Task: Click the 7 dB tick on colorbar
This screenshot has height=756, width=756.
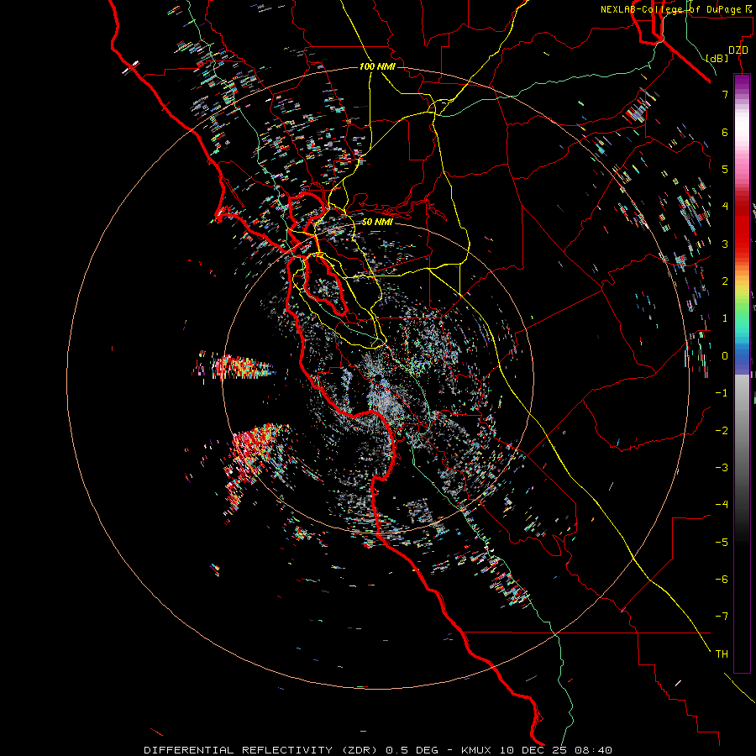Action: click(725, 94)
